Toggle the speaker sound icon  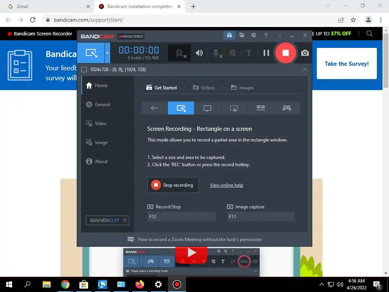point(199,53)
